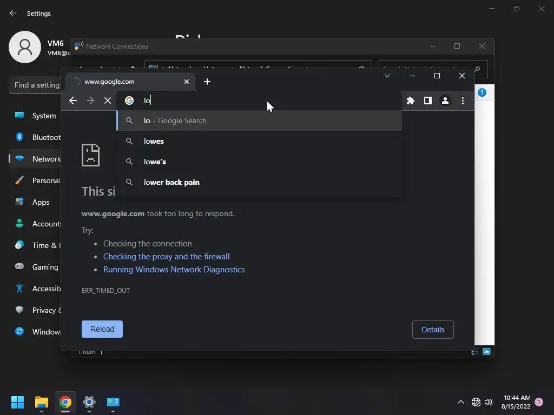This screenshot has width=554, height=415.
Task: Click the sad page error icon
Action: click(x=90, y=155)
